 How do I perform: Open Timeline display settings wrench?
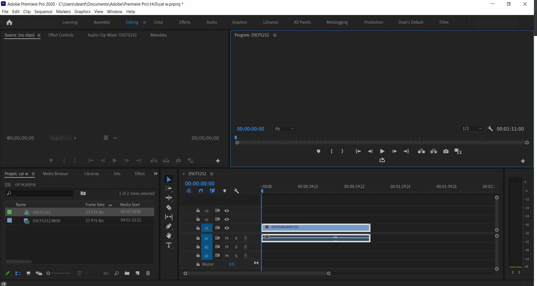click(x=236, y=191)
